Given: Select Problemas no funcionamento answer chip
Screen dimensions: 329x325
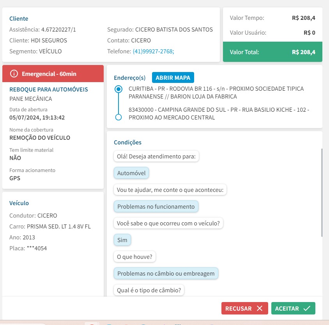Looking at the screenshot, I should pos(156,206).
